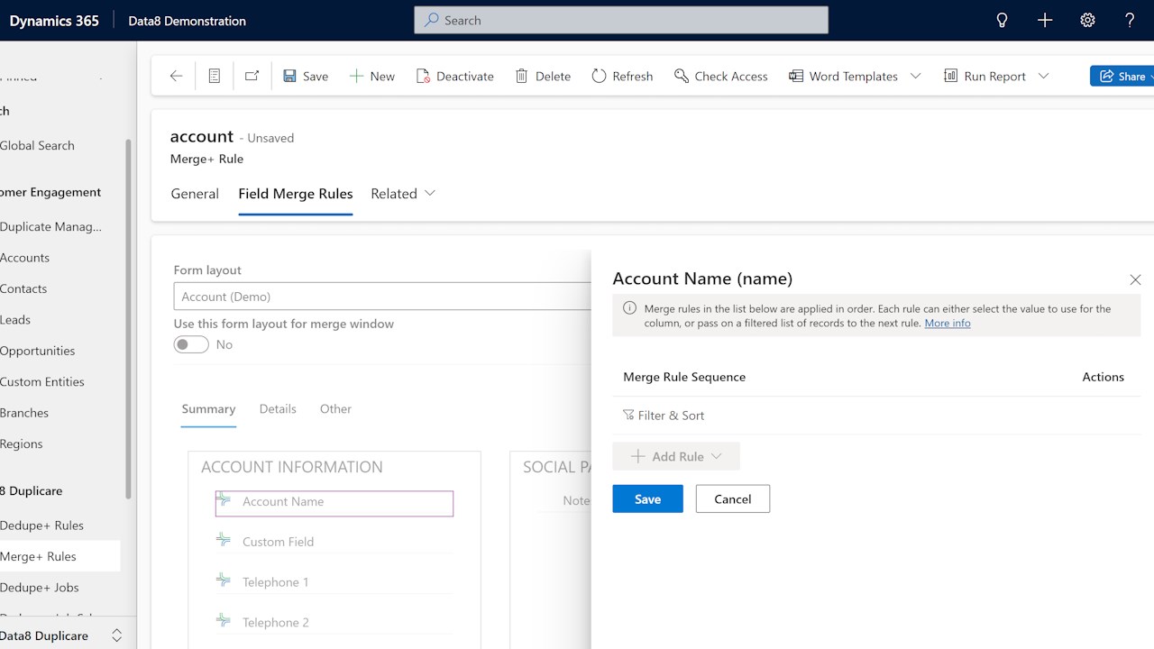Image resolution: width=1154 pixels, height=649 pixels.
Task: Open the record form view icon
Action: [215, 76]
